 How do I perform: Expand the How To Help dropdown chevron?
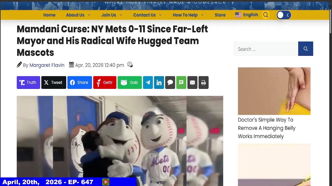coord(202,15)
